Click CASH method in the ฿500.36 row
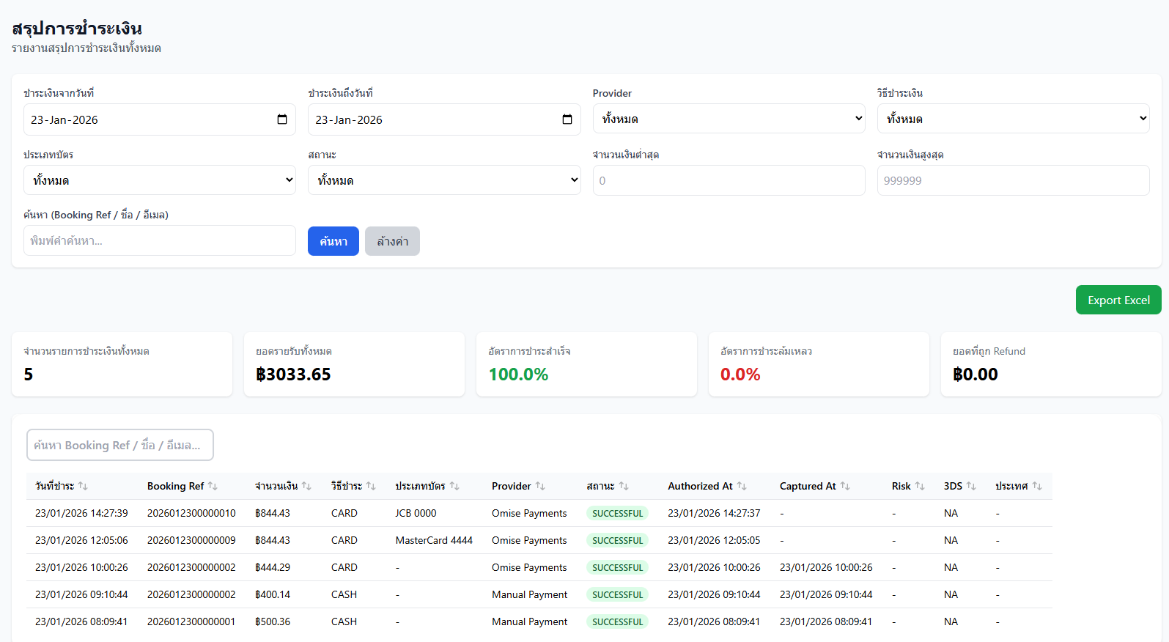This screenshot has height=642, width=1169. click(x=344, y=621)
